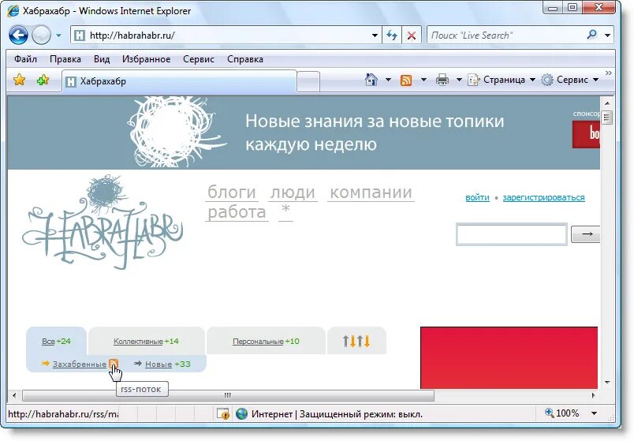Screen dimensions: 634x441
Task: Click the red Stop loading icon
Action: (x=411, y=36)
